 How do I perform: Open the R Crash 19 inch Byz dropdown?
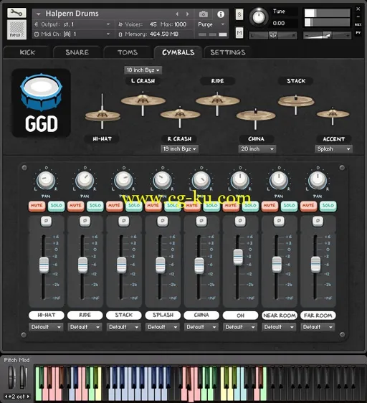(x=179, y=149)
